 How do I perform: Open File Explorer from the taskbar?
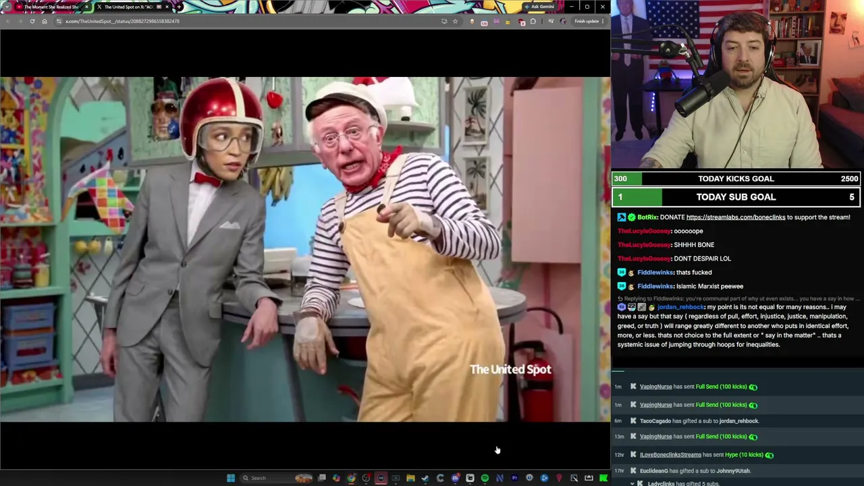point(410,478)
